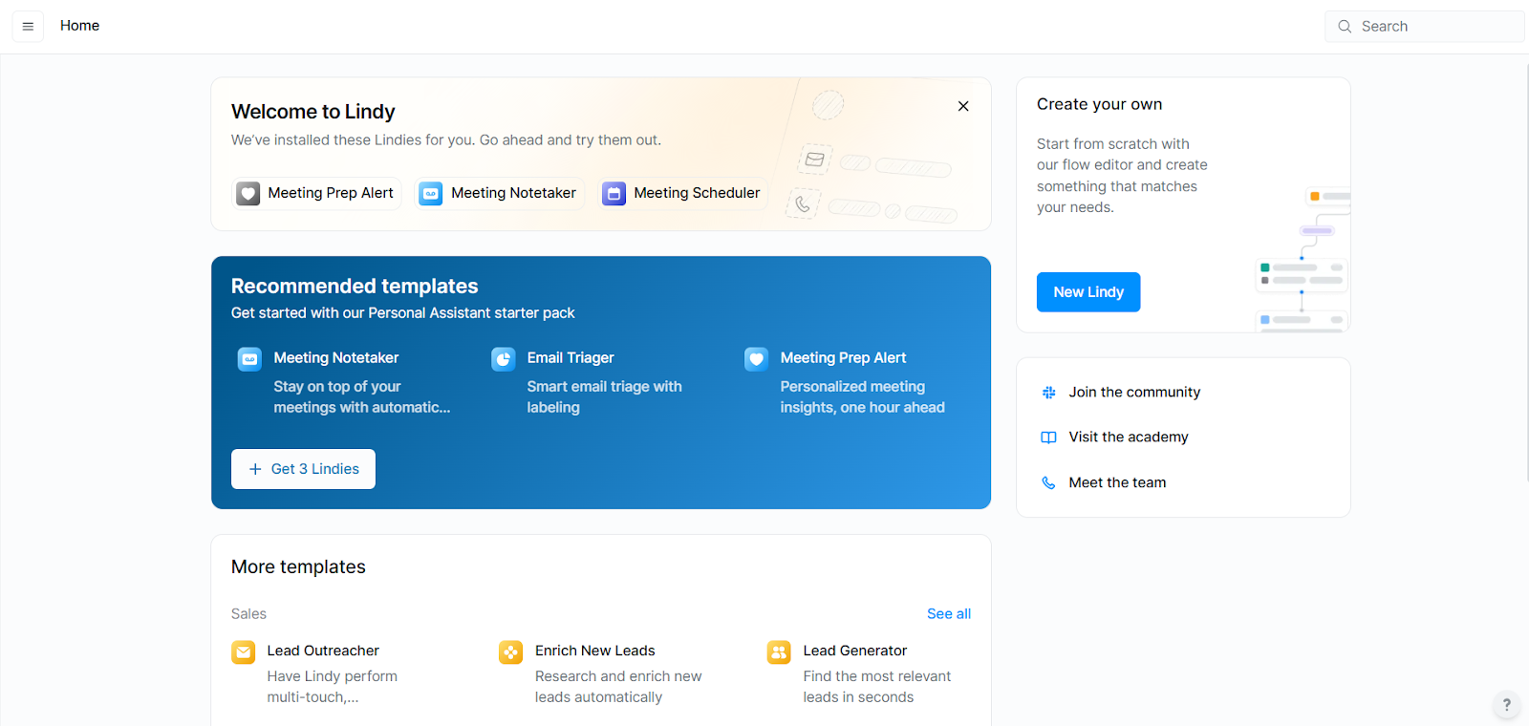This screenshot has width=1529, height=726.
Task: Click the Lead Generator people icon
Action: point(779,652)
